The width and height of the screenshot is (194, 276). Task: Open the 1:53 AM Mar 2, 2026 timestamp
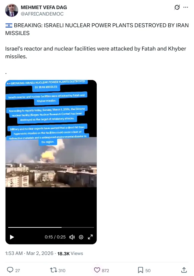coord(29,253)
